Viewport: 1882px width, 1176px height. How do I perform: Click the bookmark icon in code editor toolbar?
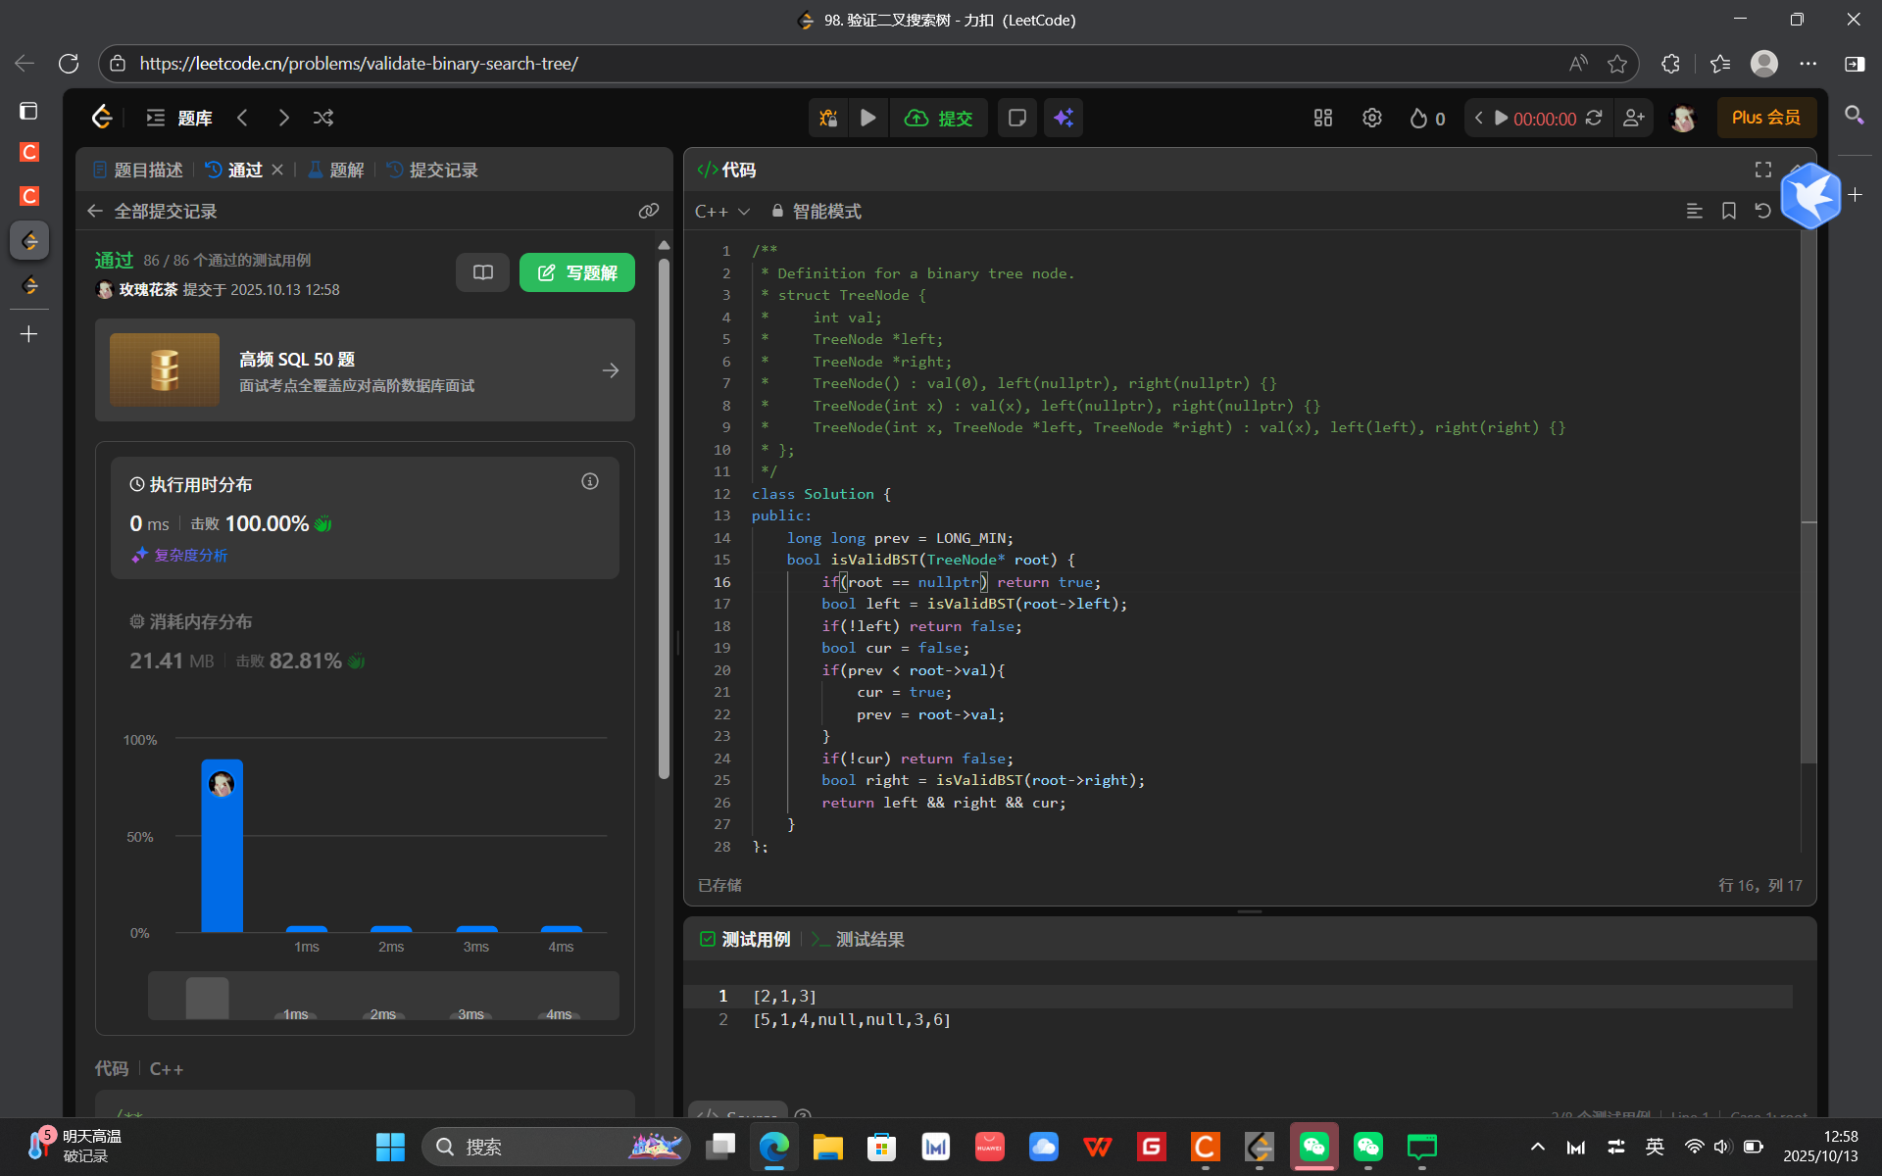click(1728, 211)
